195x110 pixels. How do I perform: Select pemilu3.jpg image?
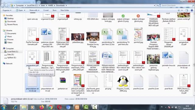(138, 35)
